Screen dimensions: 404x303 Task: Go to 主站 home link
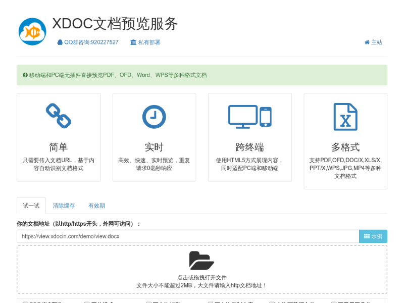click(x=373, y=42)
